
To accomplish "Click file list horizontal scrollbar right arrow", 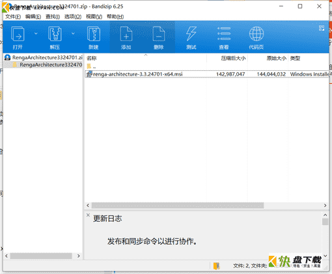I will pos(325,205).
